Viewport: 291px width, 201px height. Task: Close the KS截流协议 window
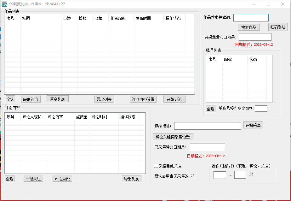pyautogui.click(x=282, y=4)
